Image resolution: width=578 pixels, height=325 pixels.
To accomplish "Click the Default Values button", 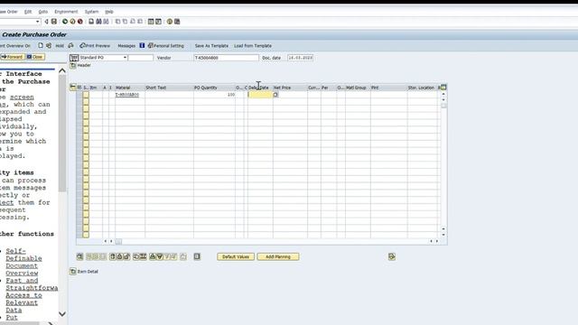I will [236, 256].
